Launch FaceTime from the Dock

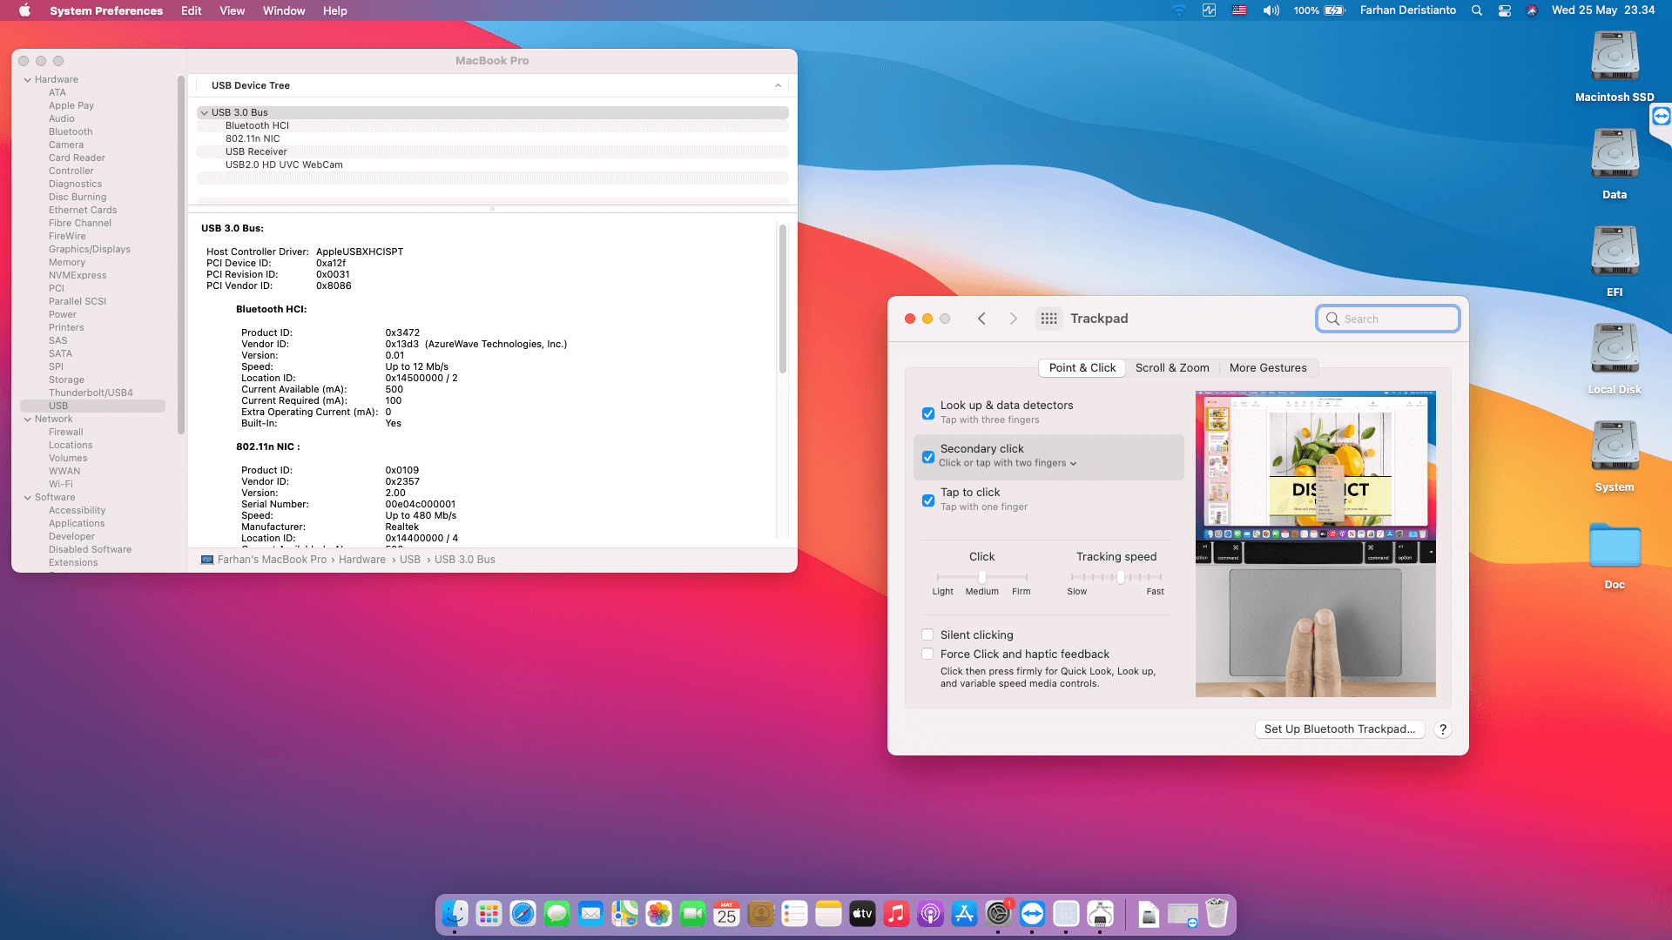692,914
